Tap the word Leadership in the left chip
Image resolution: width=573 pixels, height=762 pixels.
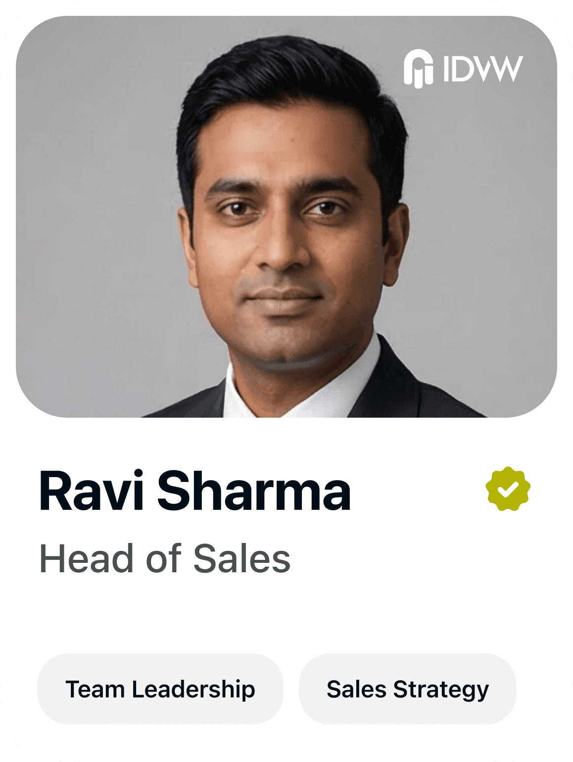point(193,690)
